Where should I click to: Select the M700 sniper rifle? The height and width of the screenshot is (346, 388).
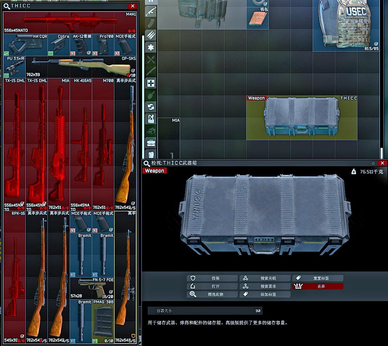coord(103,144)
